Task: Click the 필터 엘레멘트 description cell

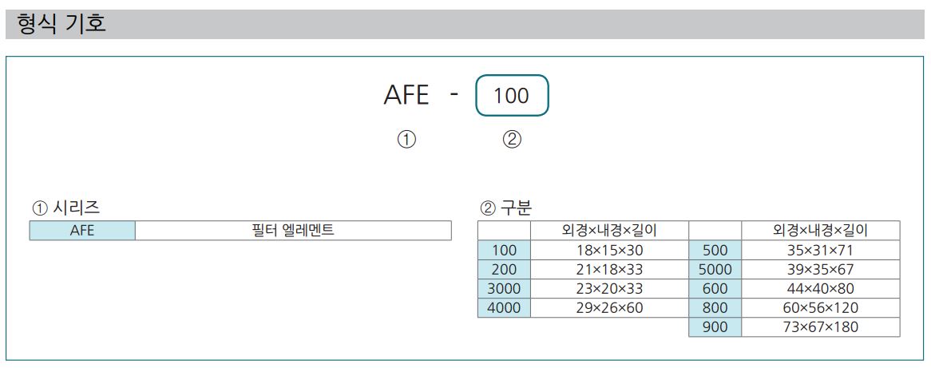Action: pos(293,230)
